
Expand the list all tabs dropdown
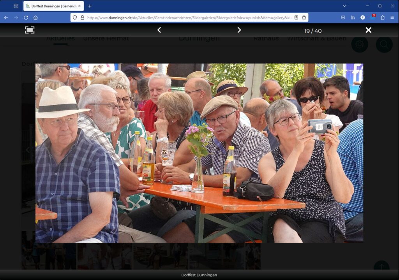pos(344,6)
